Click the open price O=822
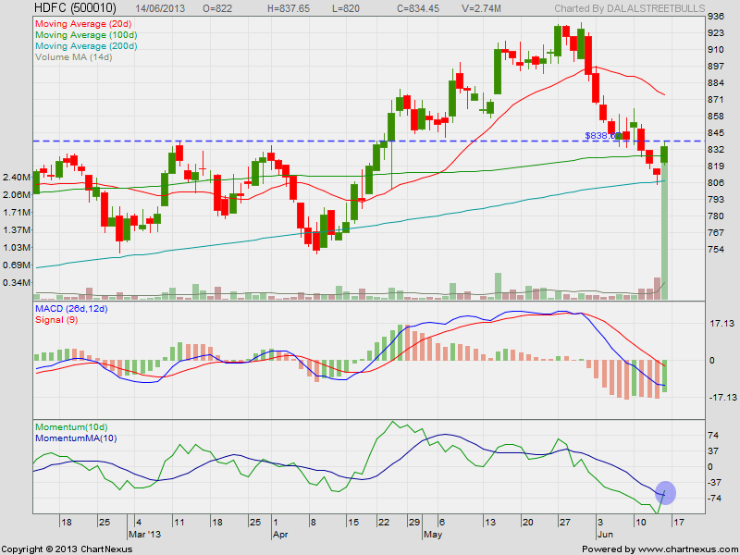This screenshot has width=740, height=555. 217,8
